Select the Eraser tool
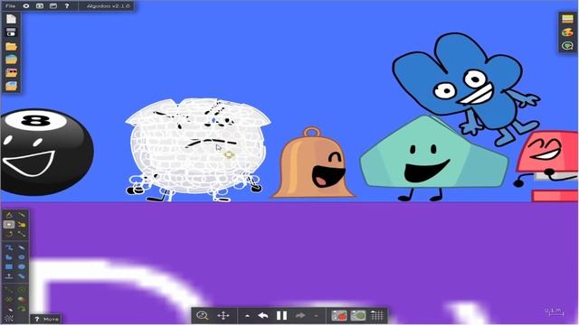Screen dimensions: 579x325 [22, 247]
